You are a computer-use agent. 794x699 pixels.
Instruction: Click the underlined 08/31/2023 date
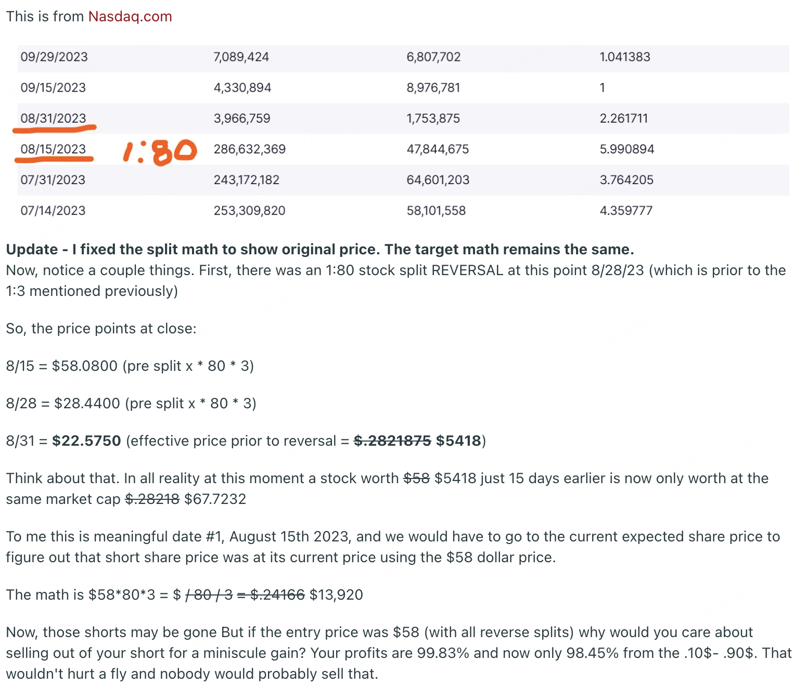coord(54,119)
